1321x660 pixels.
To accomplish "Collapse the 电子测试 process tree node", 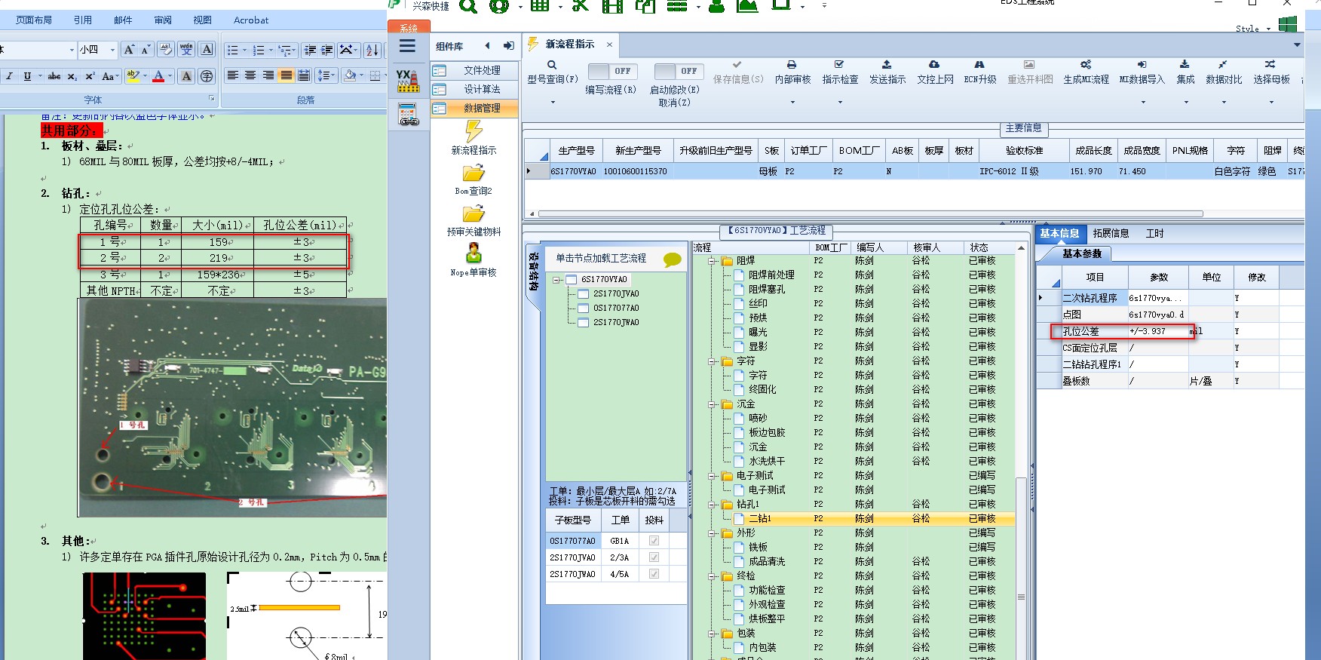I will (713, 476).
